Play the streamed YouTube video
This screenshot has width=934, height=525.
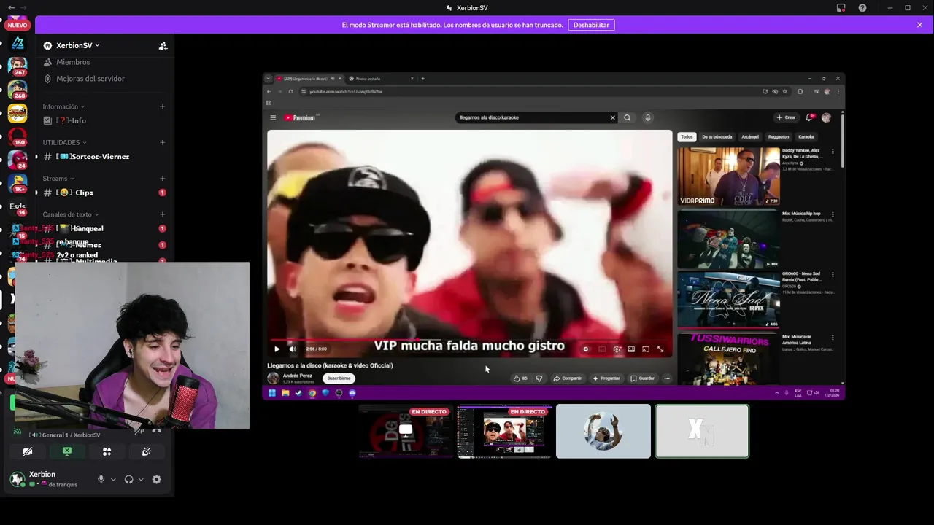[277, 349]
